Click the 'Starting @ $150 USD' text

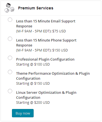click(x=33, y=84)
